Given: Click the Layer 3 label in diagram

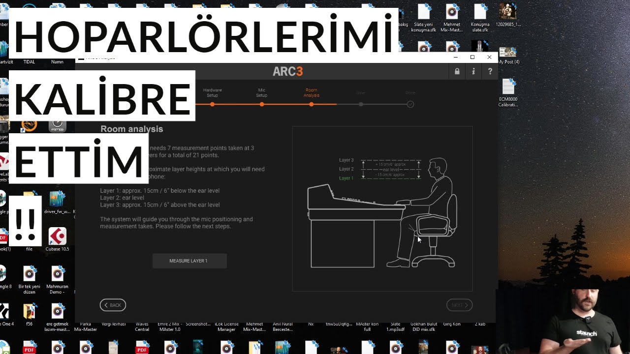Looking at the screenshot, I should coord(346,160).
